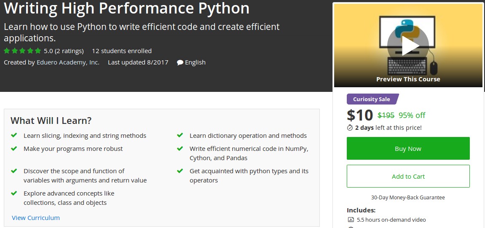485x228 pixels.
Task: Open Eduero Academy, Inc. creator link
Action: [x=68, y=62]
